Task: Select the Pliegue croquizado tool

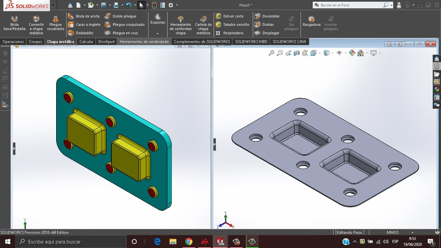Action: 125,24
